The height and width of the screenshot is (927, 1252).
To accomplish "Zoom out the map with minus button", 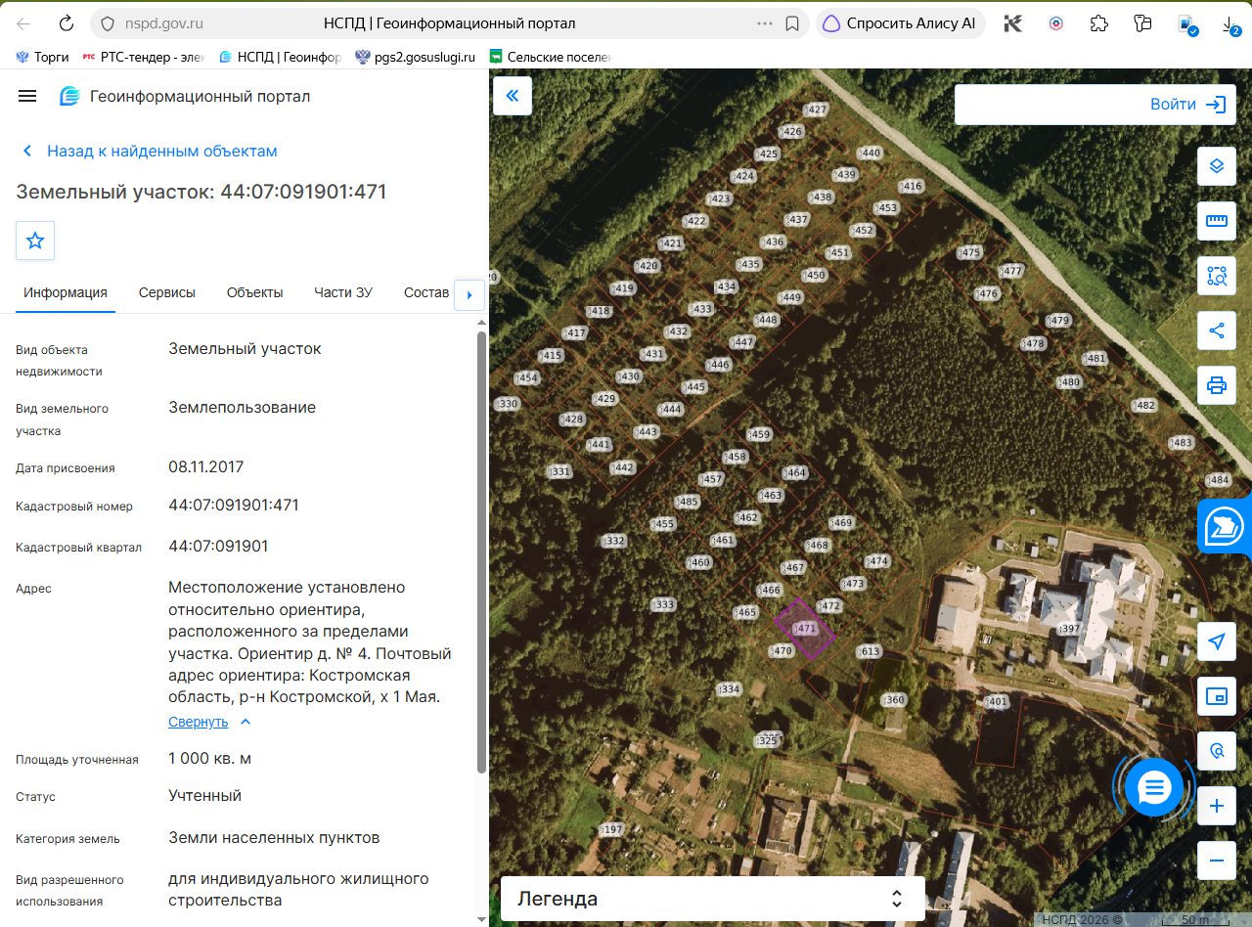I will pos(1217,861).
